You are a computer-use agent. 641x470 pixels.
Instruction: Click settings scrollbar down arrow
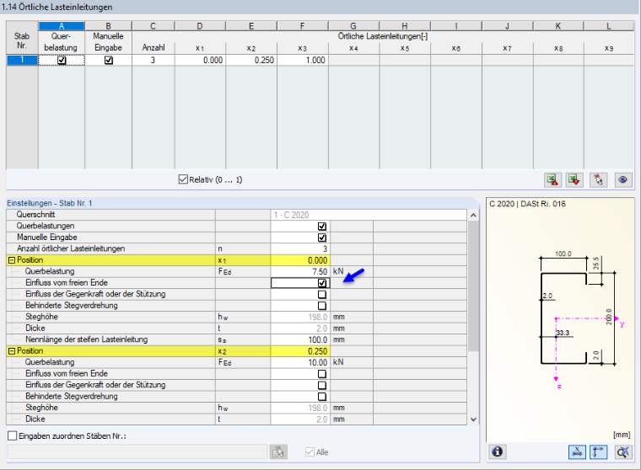pos(473,419)
